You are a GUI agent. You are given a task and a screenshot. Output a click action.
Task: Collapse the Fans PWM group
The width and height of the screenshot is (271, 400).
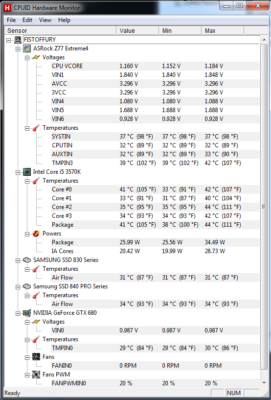coord(27,375)
